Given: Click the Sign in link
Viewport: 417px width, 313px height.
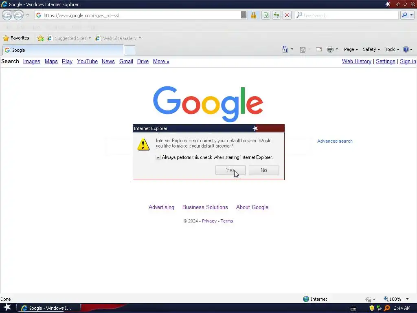Looking at the screenshot, I should [x=408, y=62].
